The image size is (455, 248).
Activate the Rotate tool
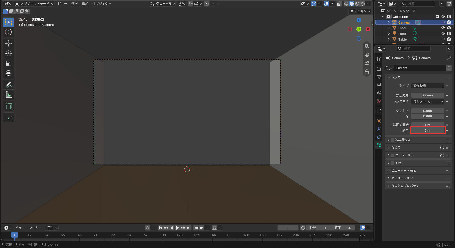point(9,53)
